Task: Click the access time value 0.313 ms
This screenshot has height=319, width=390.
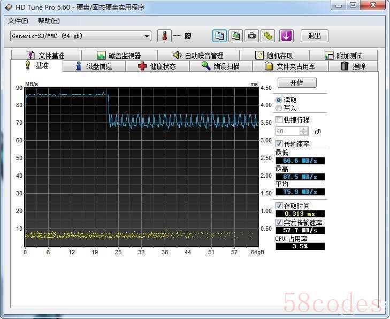Action: (x=300, y=214)
